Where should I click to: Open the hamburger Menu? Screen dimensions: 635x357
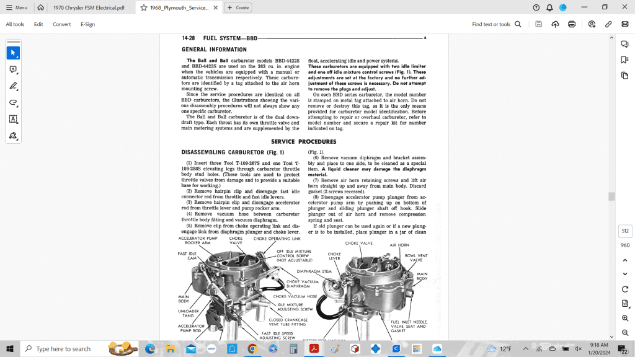(x=17, y=7)
